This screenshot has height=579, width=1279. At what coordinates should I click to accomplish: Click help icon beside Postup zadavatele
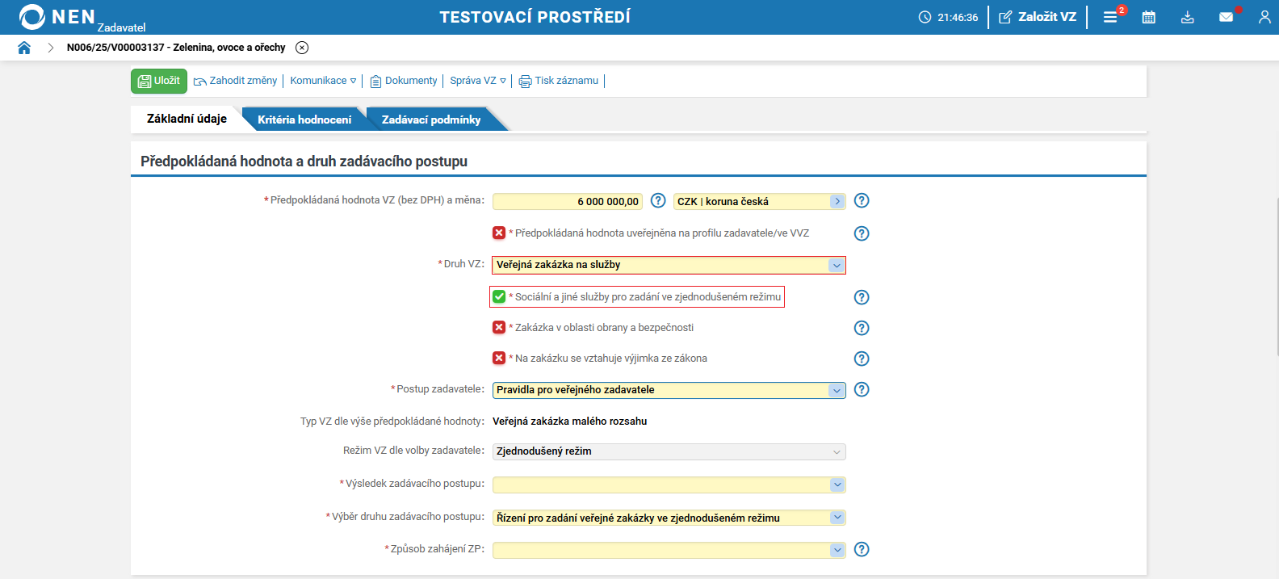(862, 389)
